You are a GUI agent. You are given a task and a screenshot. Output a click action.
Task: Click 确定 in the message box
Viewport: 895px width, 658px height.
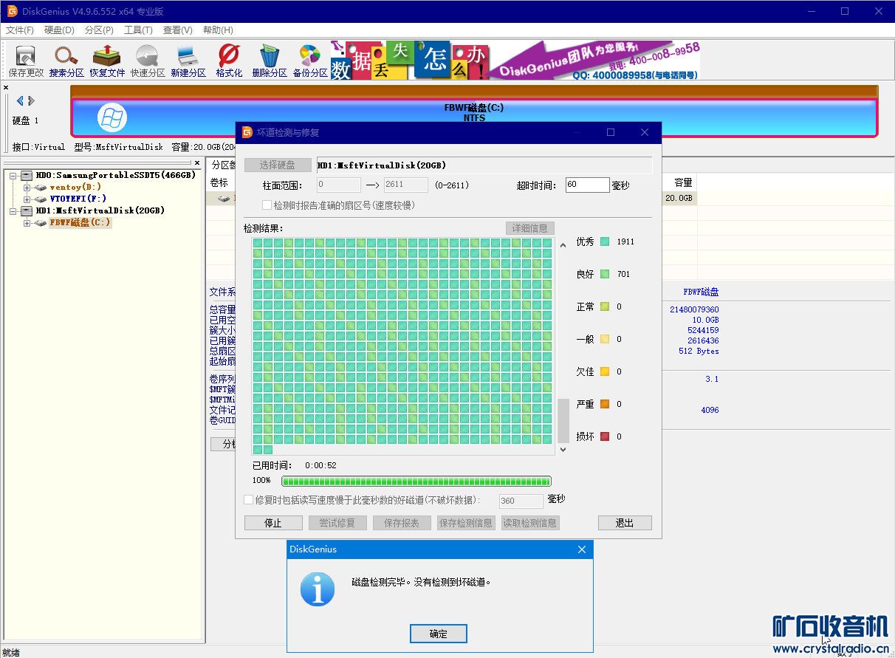(439, 634)
